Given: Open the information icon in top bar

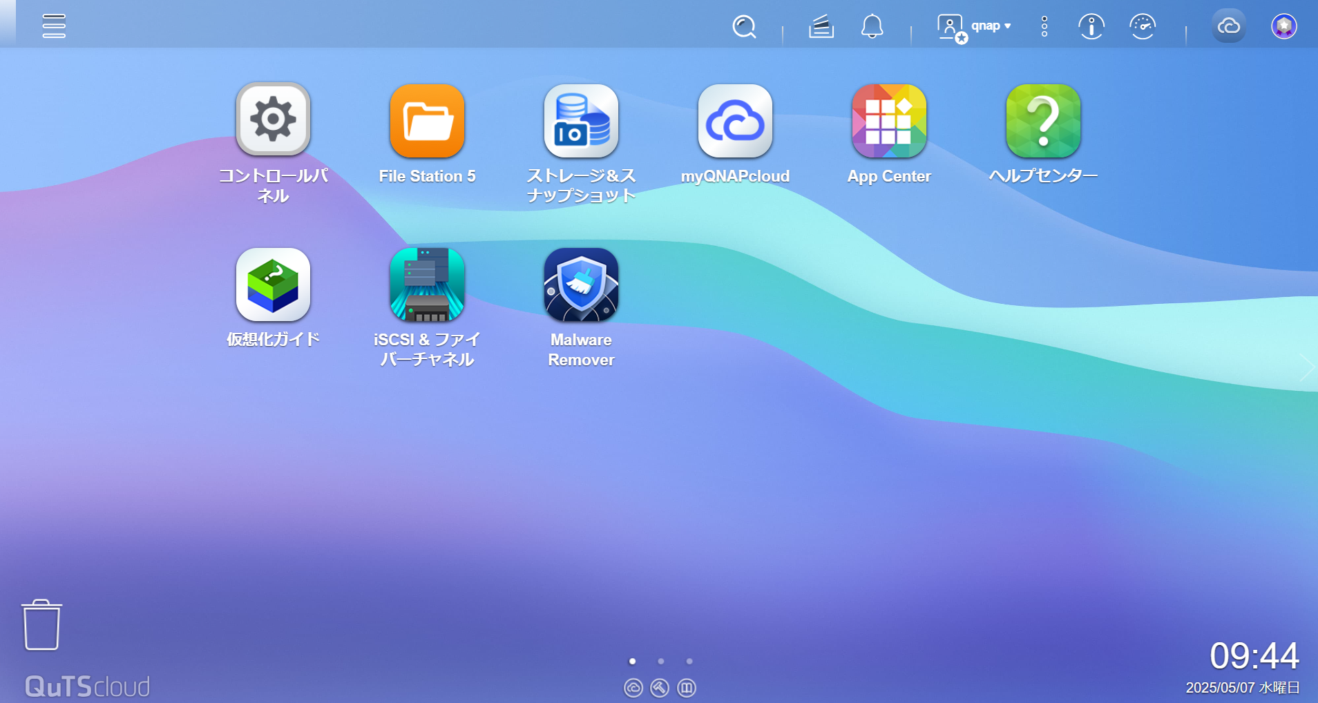Looking at the screenshot, I should coord(1091,27).
